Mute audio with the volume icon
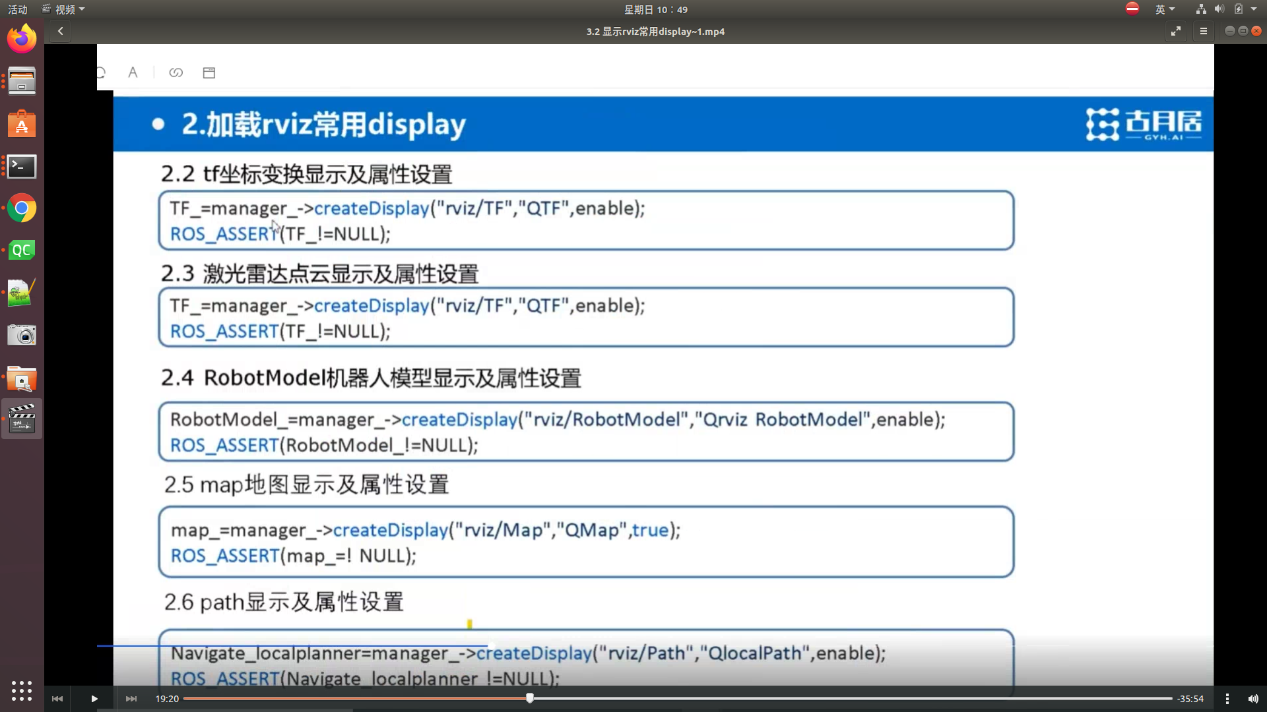Screen dimensions: 1267x712 1253,699
